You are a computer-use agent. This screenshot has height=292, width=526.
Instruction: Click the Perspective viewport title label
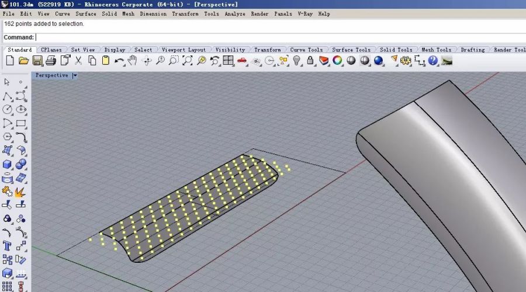point(51,75)
